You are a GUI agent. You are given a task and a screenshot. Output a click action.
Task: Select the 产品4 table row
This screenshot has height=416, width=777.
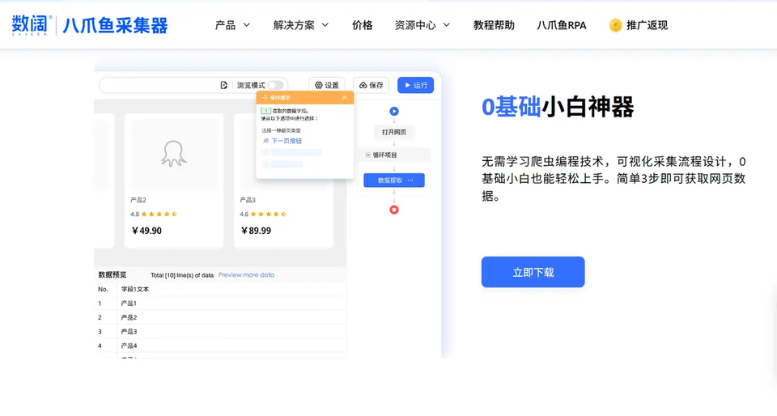click(220, 346)
